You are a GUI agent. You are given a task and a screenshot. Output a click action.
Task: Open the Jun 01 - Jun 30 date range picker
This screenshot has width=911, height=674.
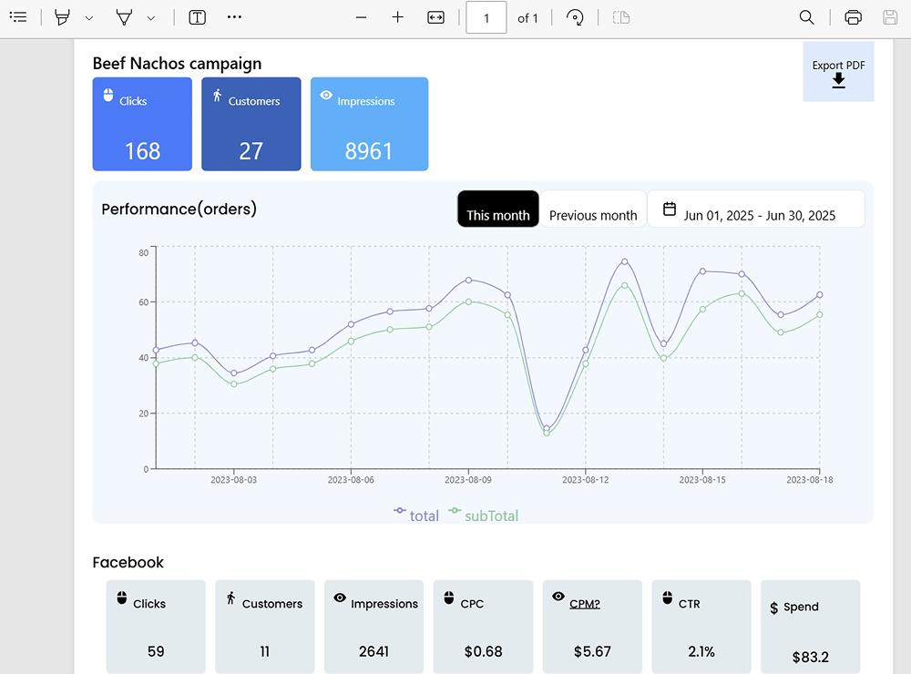756,215
